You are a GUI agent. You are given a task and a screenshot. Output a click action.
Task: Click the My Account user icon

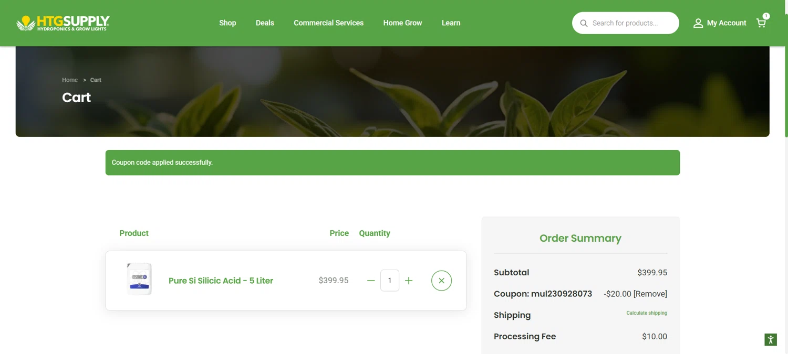[698, 23]
